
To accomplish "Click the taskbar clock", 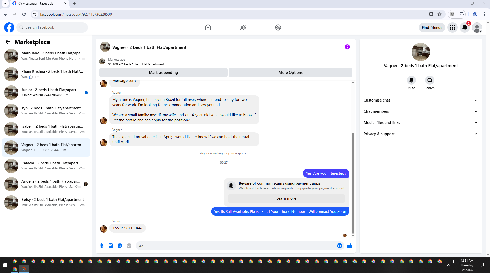I will click(467, 265).
